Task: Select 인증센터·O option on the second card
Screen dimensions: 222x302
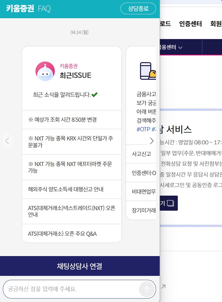Action: 141,173
